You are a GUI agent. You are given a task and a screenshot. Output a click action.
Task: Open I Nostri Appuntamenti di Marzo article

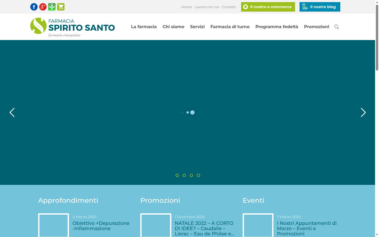click(x=307, y=229)
